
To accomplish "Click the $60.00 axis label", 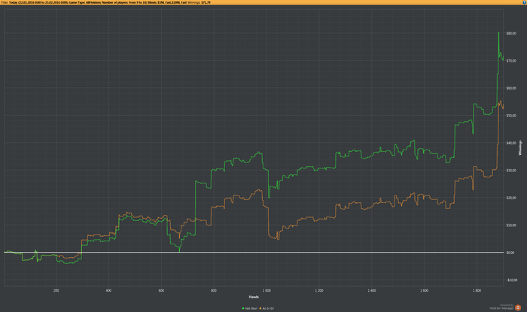I will [x=511, y=88].
